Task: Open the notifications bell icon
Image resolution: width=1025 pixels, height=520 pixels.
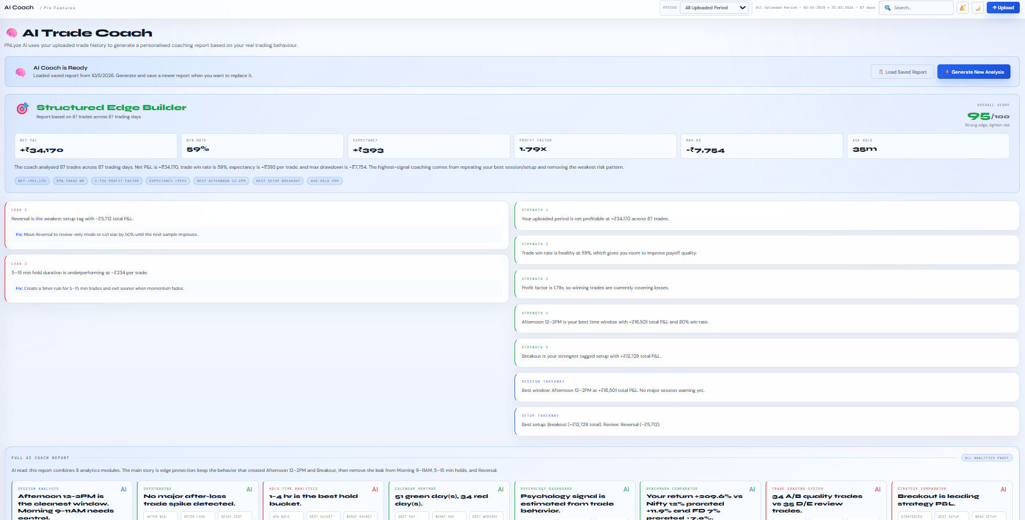Action: tap(962, 8)
